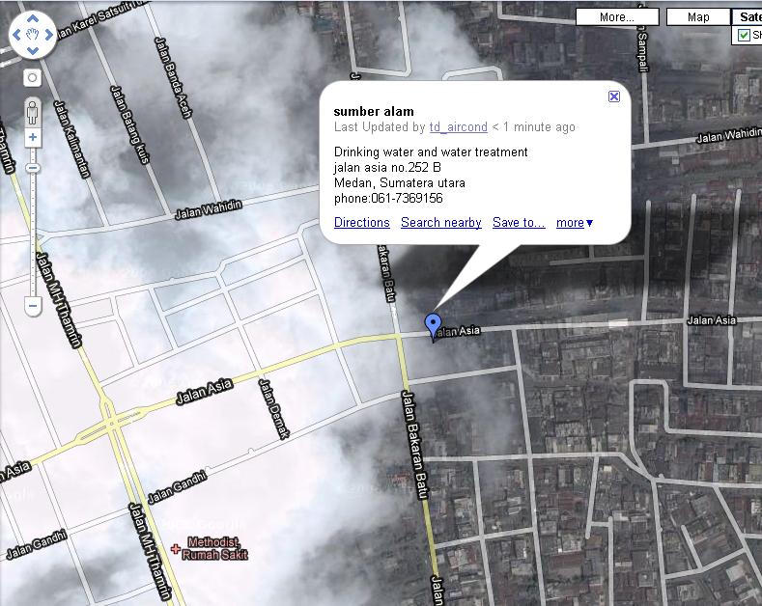Switch to Map view
Screen dimensions: 762x606
[x=698, y=17]
